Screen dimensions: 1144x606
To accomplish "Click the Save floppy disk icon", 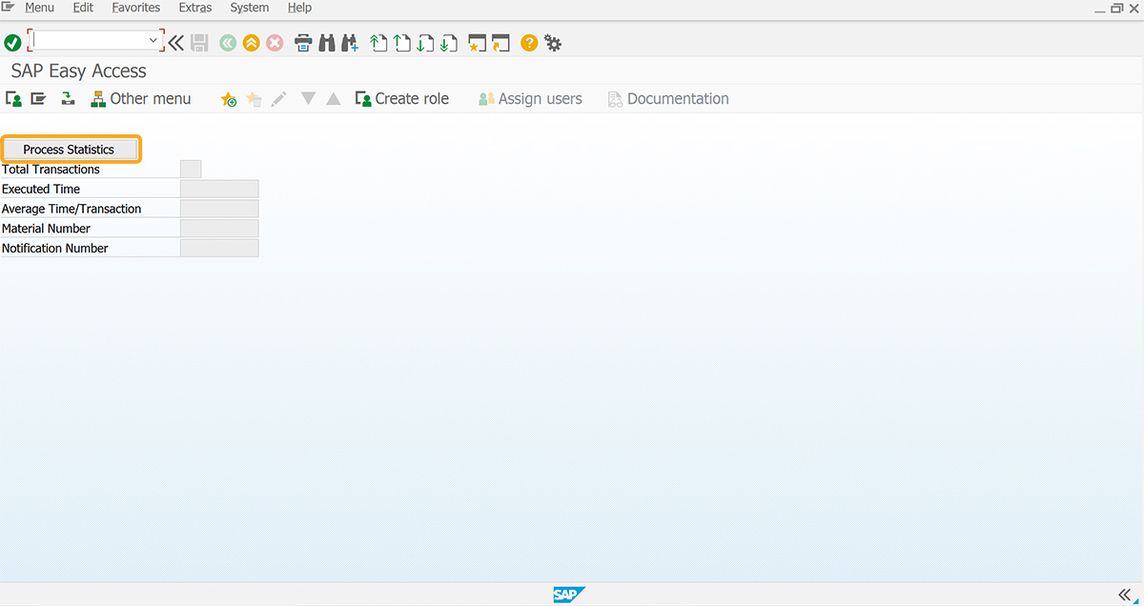I will point(199,43).
